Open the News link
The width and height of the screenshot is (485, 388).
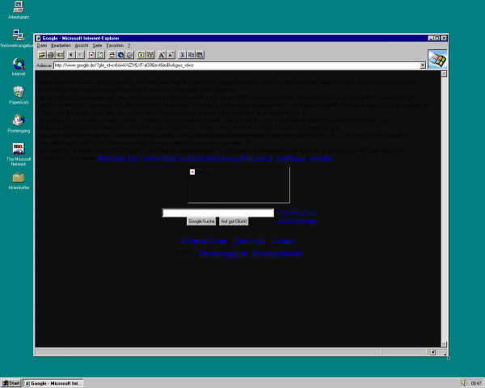(169, 158)
